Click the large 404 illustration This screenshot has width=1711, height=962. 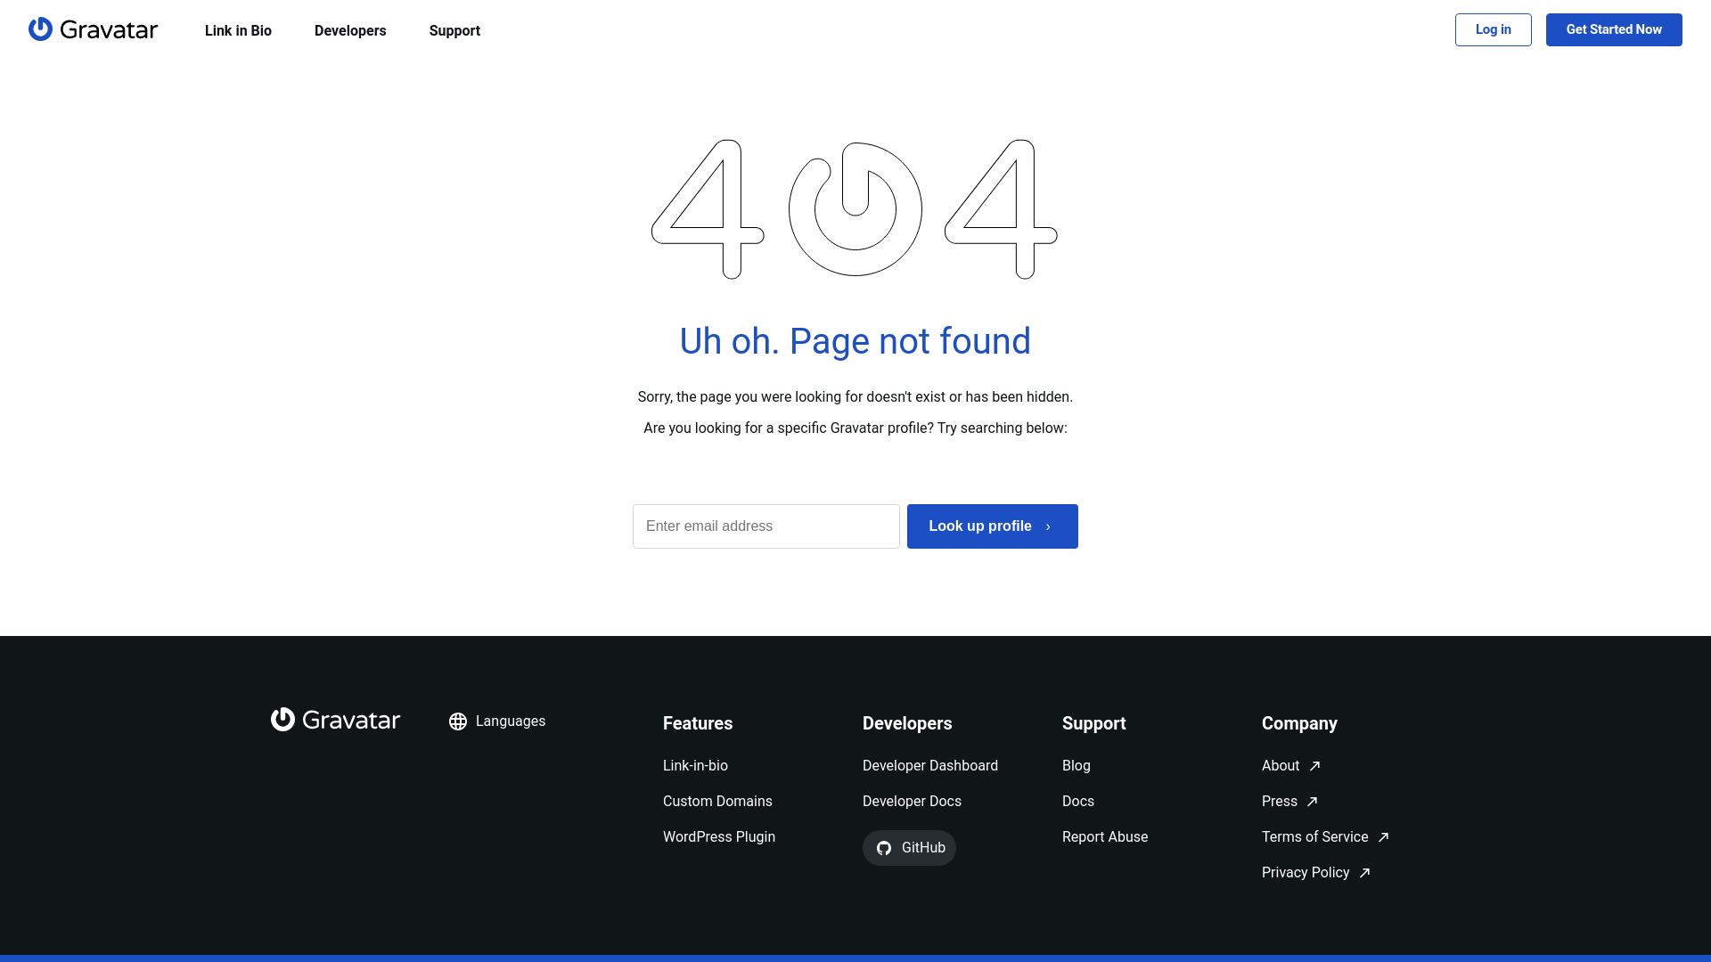[x=855, y=209]
